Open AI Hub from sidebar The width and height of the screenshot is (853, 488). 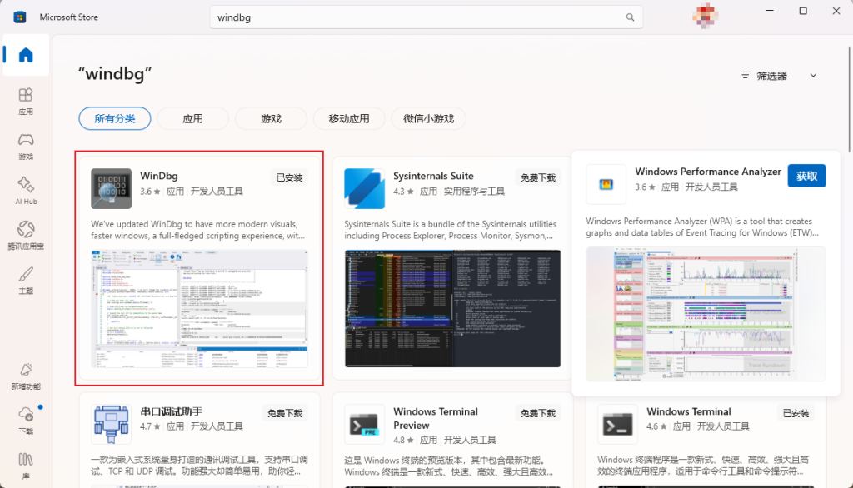[26, 191]
